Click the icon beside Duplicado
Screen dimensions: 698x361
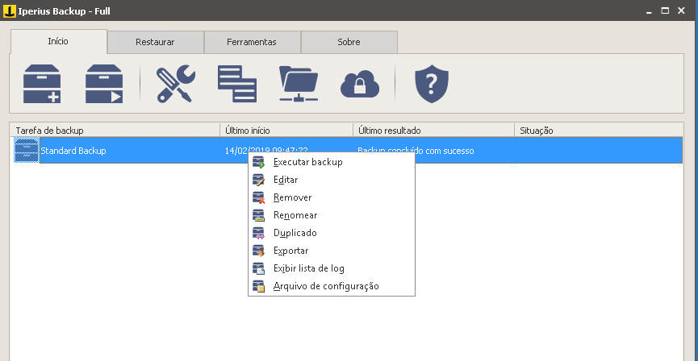tap(259, 233)
